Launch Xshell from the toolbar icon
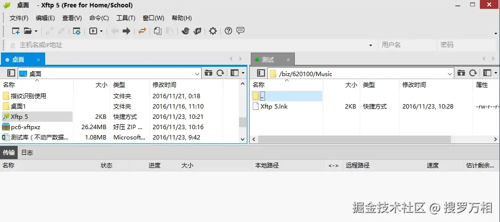Image resolution: width=500 pixels, height=222 pixels. coord(185,31)
